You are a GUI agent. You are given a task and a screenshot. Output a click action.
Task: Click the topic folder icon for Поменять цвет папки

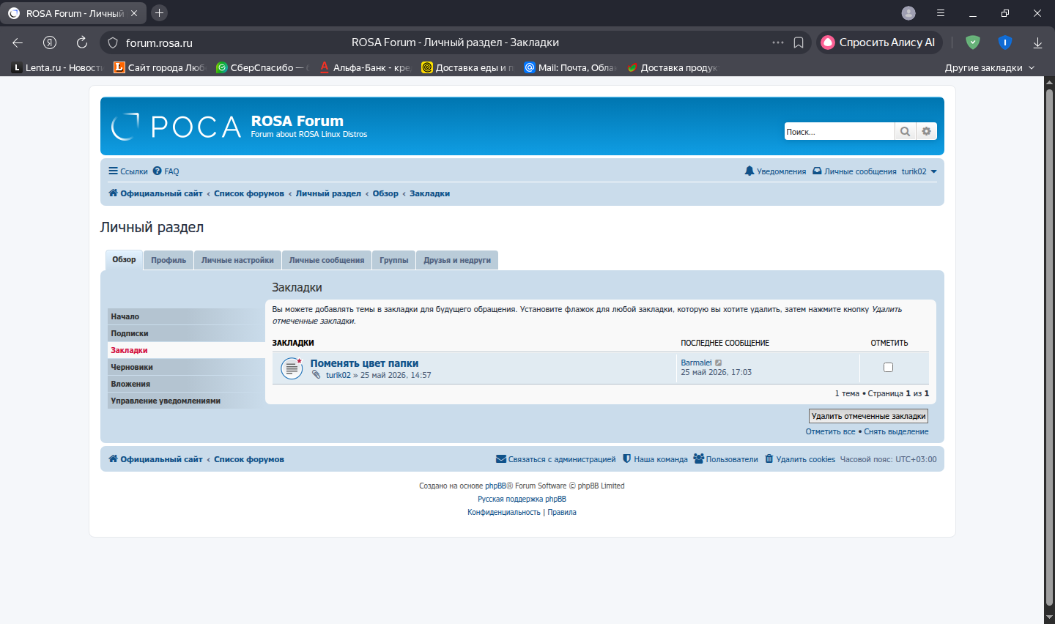292,368
